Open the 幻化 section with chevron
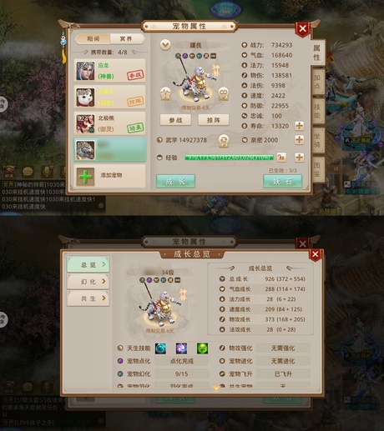The height and width of the screenshot is (431, 384). pos(88,282)
